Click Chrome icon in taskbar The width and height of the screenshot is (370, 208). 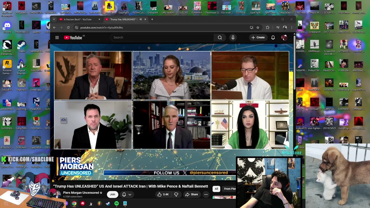pos(74,203)
